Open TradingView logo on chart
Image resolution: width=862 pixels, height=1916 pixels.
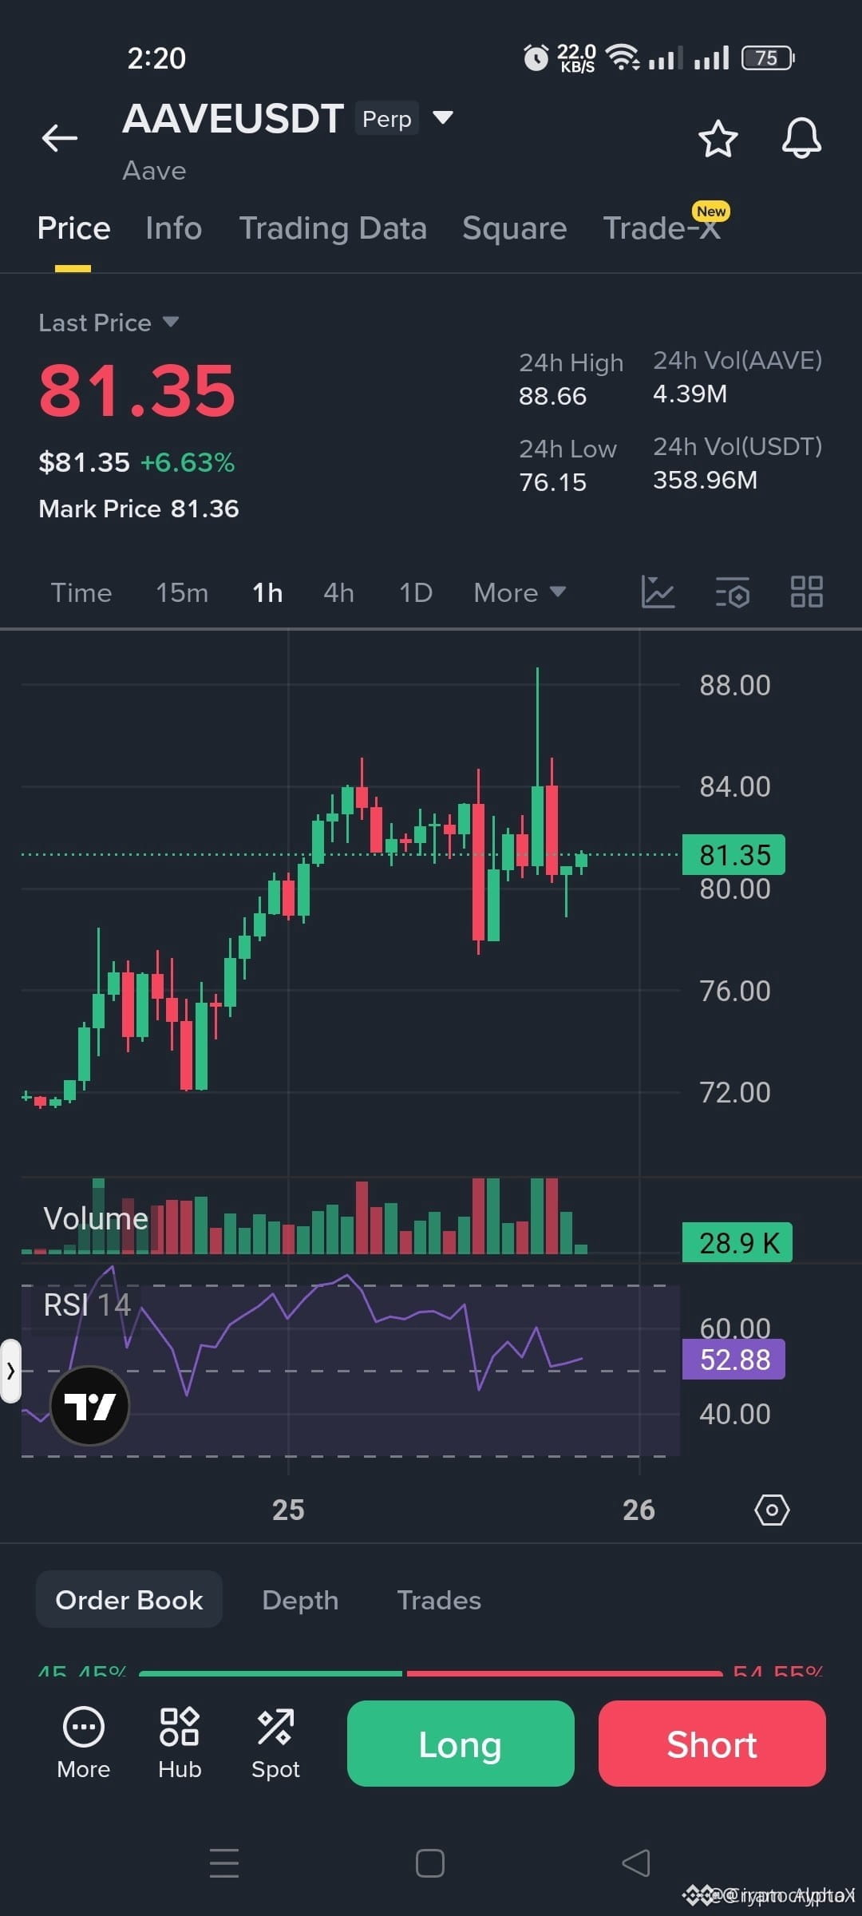coord(89,1405)
